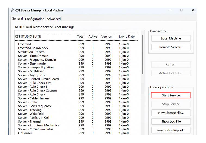Close the CST License Manager window
The width and height of the screenshot is (206, 143).
pyautogui.click(x=193, y=10)
